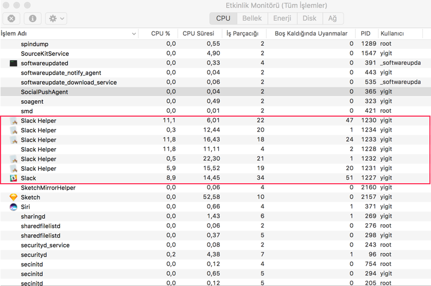Select secinitd with PID 294
The width and height of the screenshot is (431, 286).
tap(215, 274)
